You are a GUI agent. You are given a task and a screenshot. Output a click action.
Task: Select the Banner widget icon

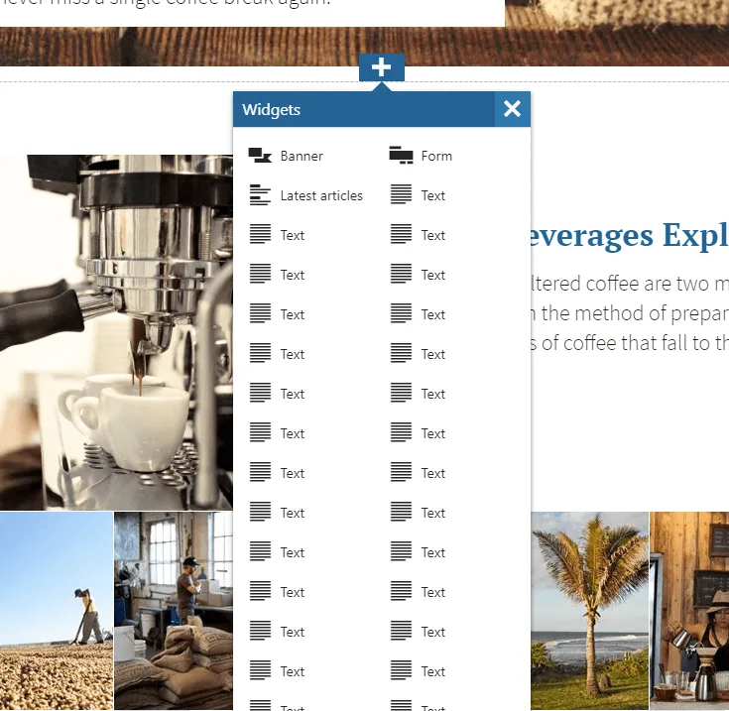(260, 156)
